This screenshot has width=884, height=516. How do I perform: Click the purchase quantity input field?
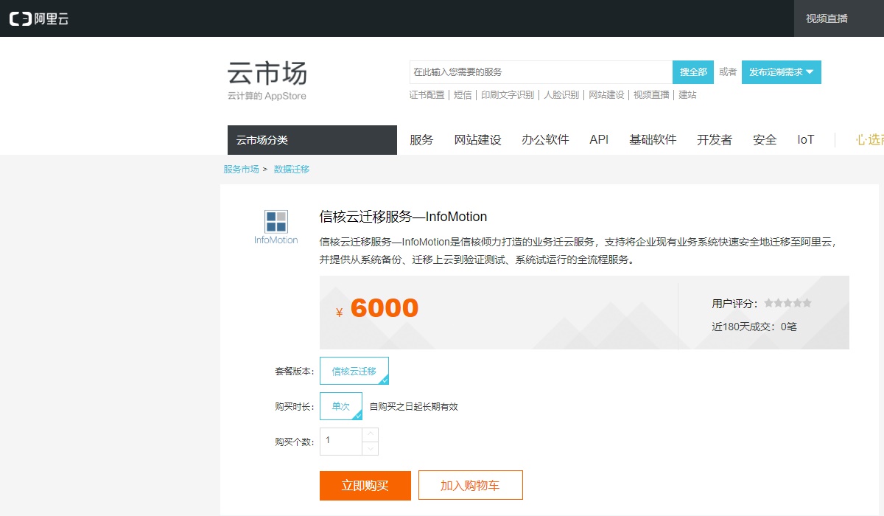coord(341,442)
